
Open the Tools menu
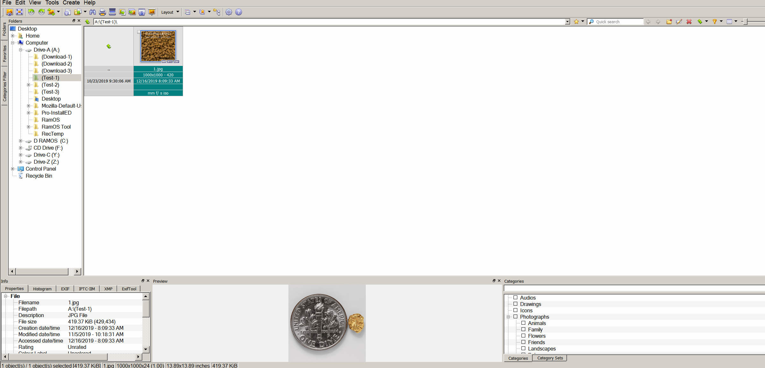52,3
